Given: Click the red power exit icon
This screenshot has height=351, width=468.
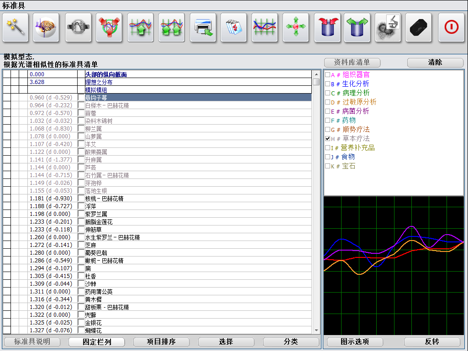Looking at the screenshot, I should coord(451,27).
